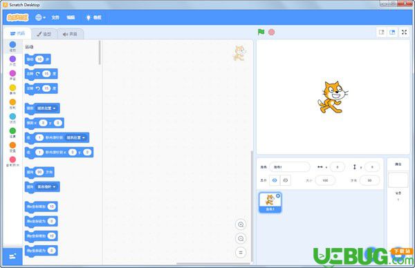Click the seconds value in the glide to x y block
Viewport: 415px width, 268px height.
(x=39, y=152)
